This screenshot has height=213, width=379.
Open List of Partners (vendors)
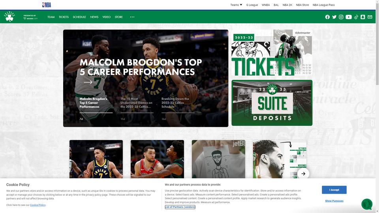click(x=180, y=207)
